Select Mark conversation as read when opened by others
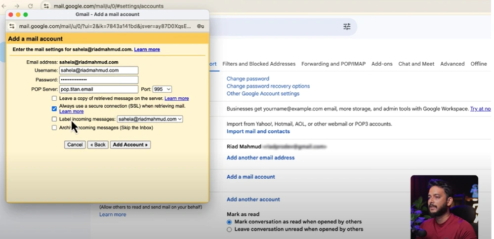Viewport: 494px width, 239px height. pos(229,222)
